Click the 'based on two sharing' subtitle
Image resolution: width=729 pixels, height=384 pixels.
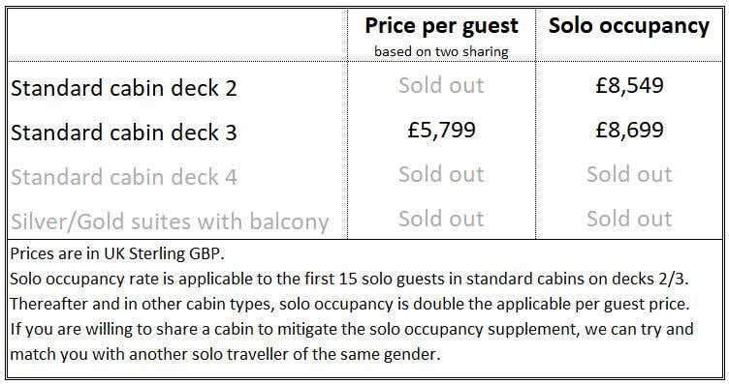[441, 51]
